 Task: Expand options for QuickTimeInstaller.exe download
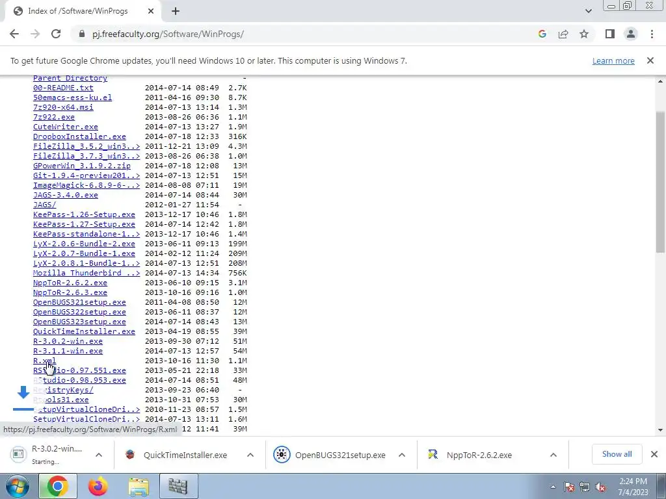(250, 455)
